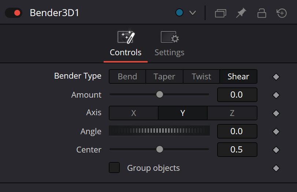This screenshot has width=297, height=192.
Task: Add keyframe for Center
Action: point(276,150)
